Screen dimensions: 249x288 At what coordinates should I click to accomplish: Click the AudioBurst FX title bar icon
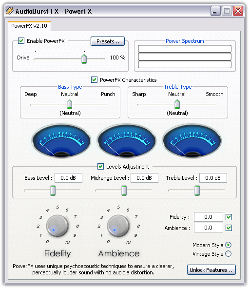tap(10, 11)
